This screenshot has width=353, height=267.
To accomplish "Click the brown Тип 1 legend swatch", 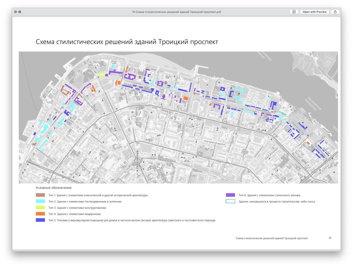I will click(40, 195).
